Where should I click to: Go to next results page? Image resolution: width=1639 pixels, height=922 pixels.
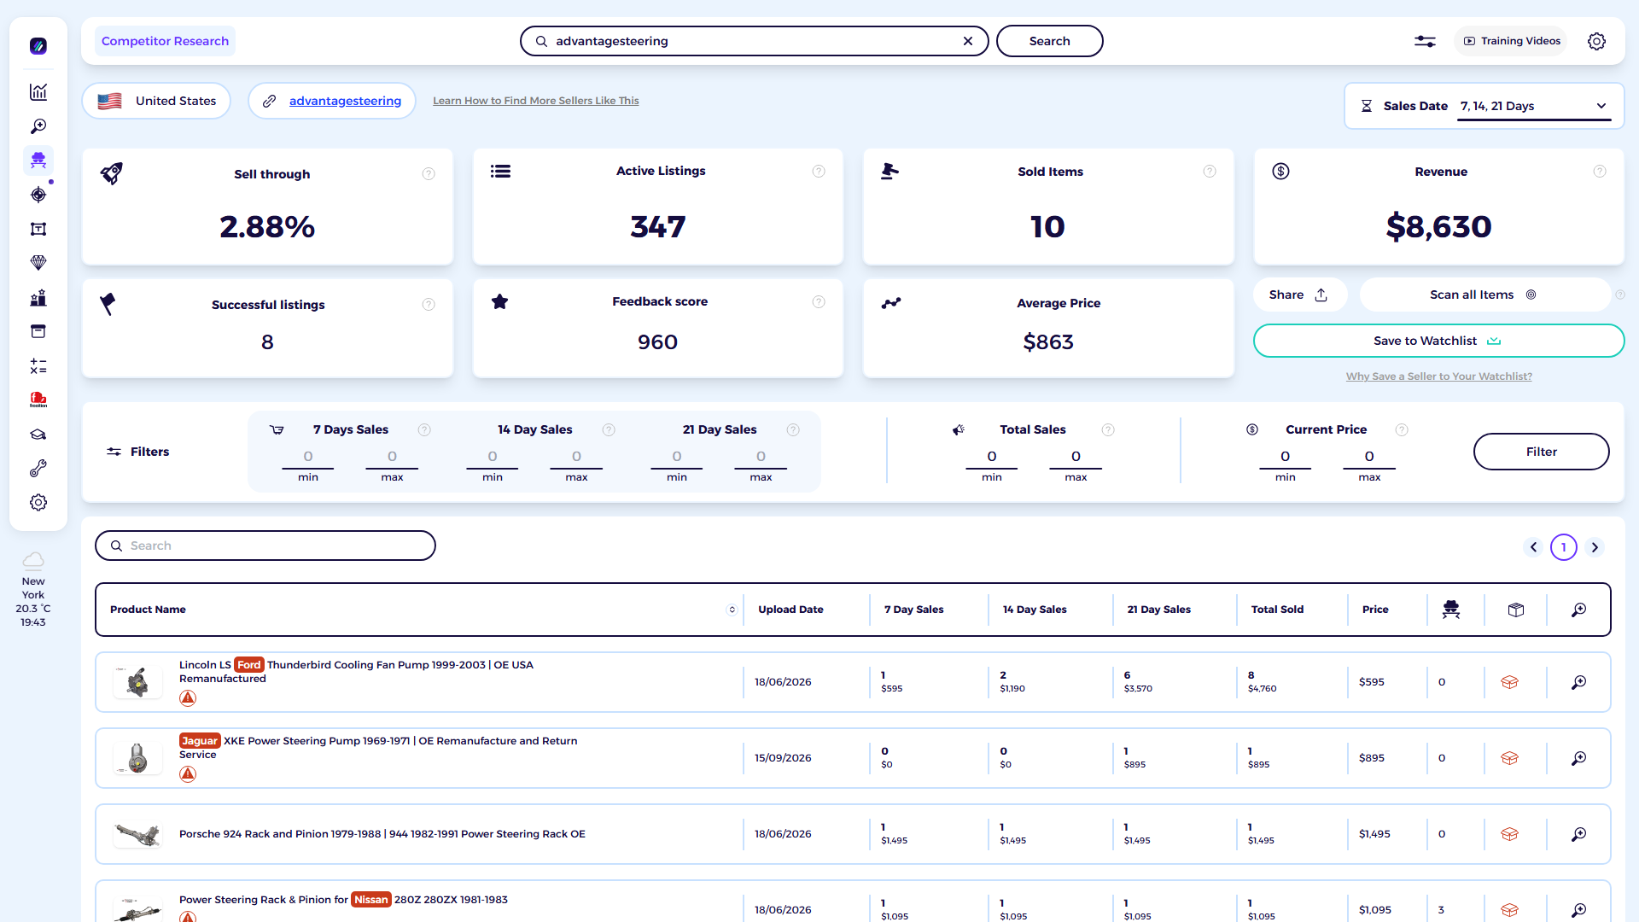click(1595, 547)
